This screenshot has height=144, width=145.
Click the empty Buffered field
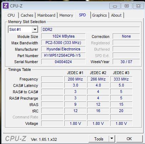pyautogui.click(x=126, y=49)
